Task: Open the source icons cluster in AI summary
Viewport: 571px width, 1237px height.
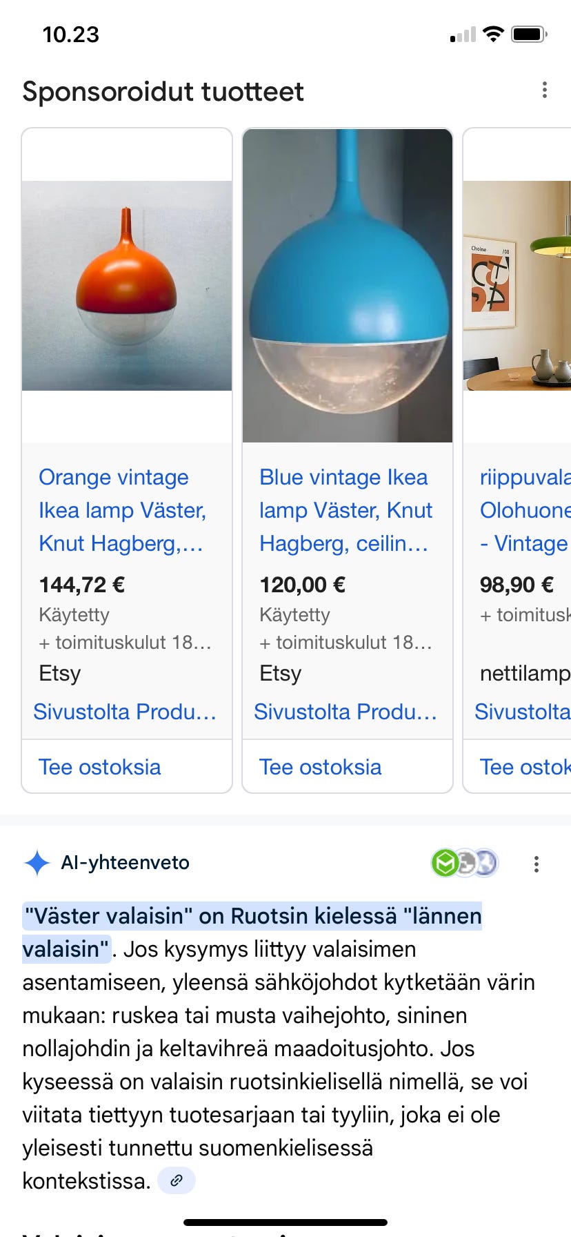Action: click(x=464, y=863)
